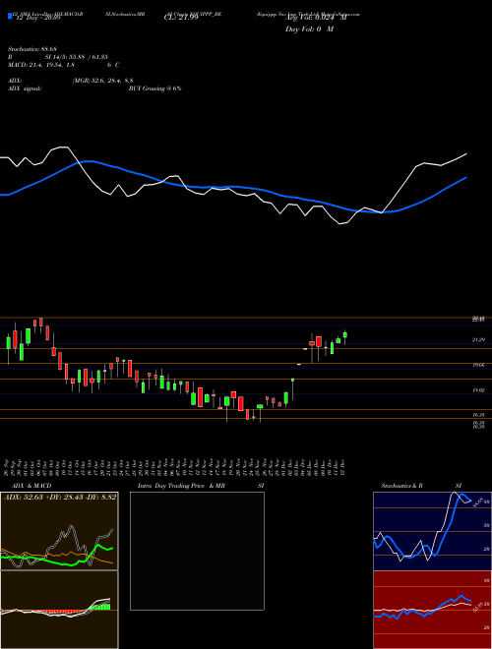Click the '19.06' price axis label
The height and width of the screenshot is (649, 492).
click(478, 365)
